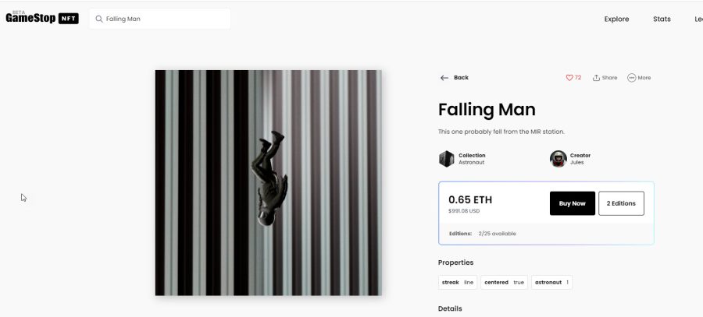Open the 2 Editions button
This screenshot has height=317, width=703.
coord(621,203)
